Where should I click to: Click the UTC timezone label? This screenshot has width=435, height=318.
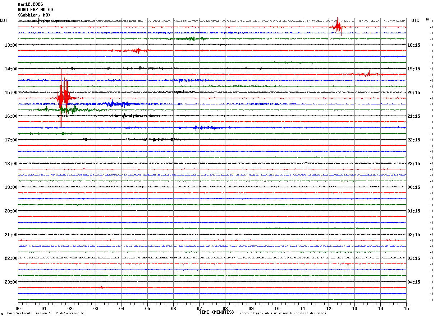[x=415, y=20]
